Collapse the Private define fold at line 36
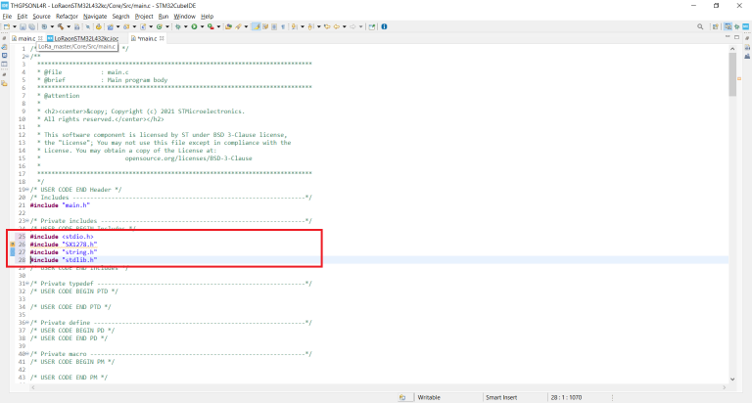 (x=24, y=322)
